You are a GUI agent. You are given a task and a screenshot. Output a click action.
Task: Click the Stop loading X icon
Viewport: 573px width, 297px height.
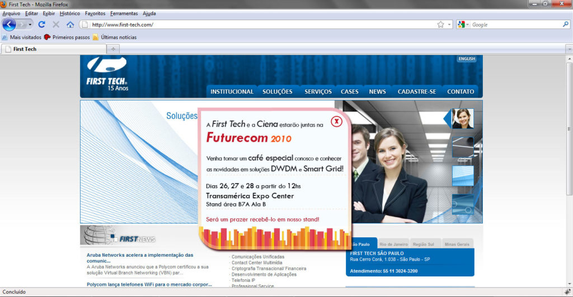56,25
